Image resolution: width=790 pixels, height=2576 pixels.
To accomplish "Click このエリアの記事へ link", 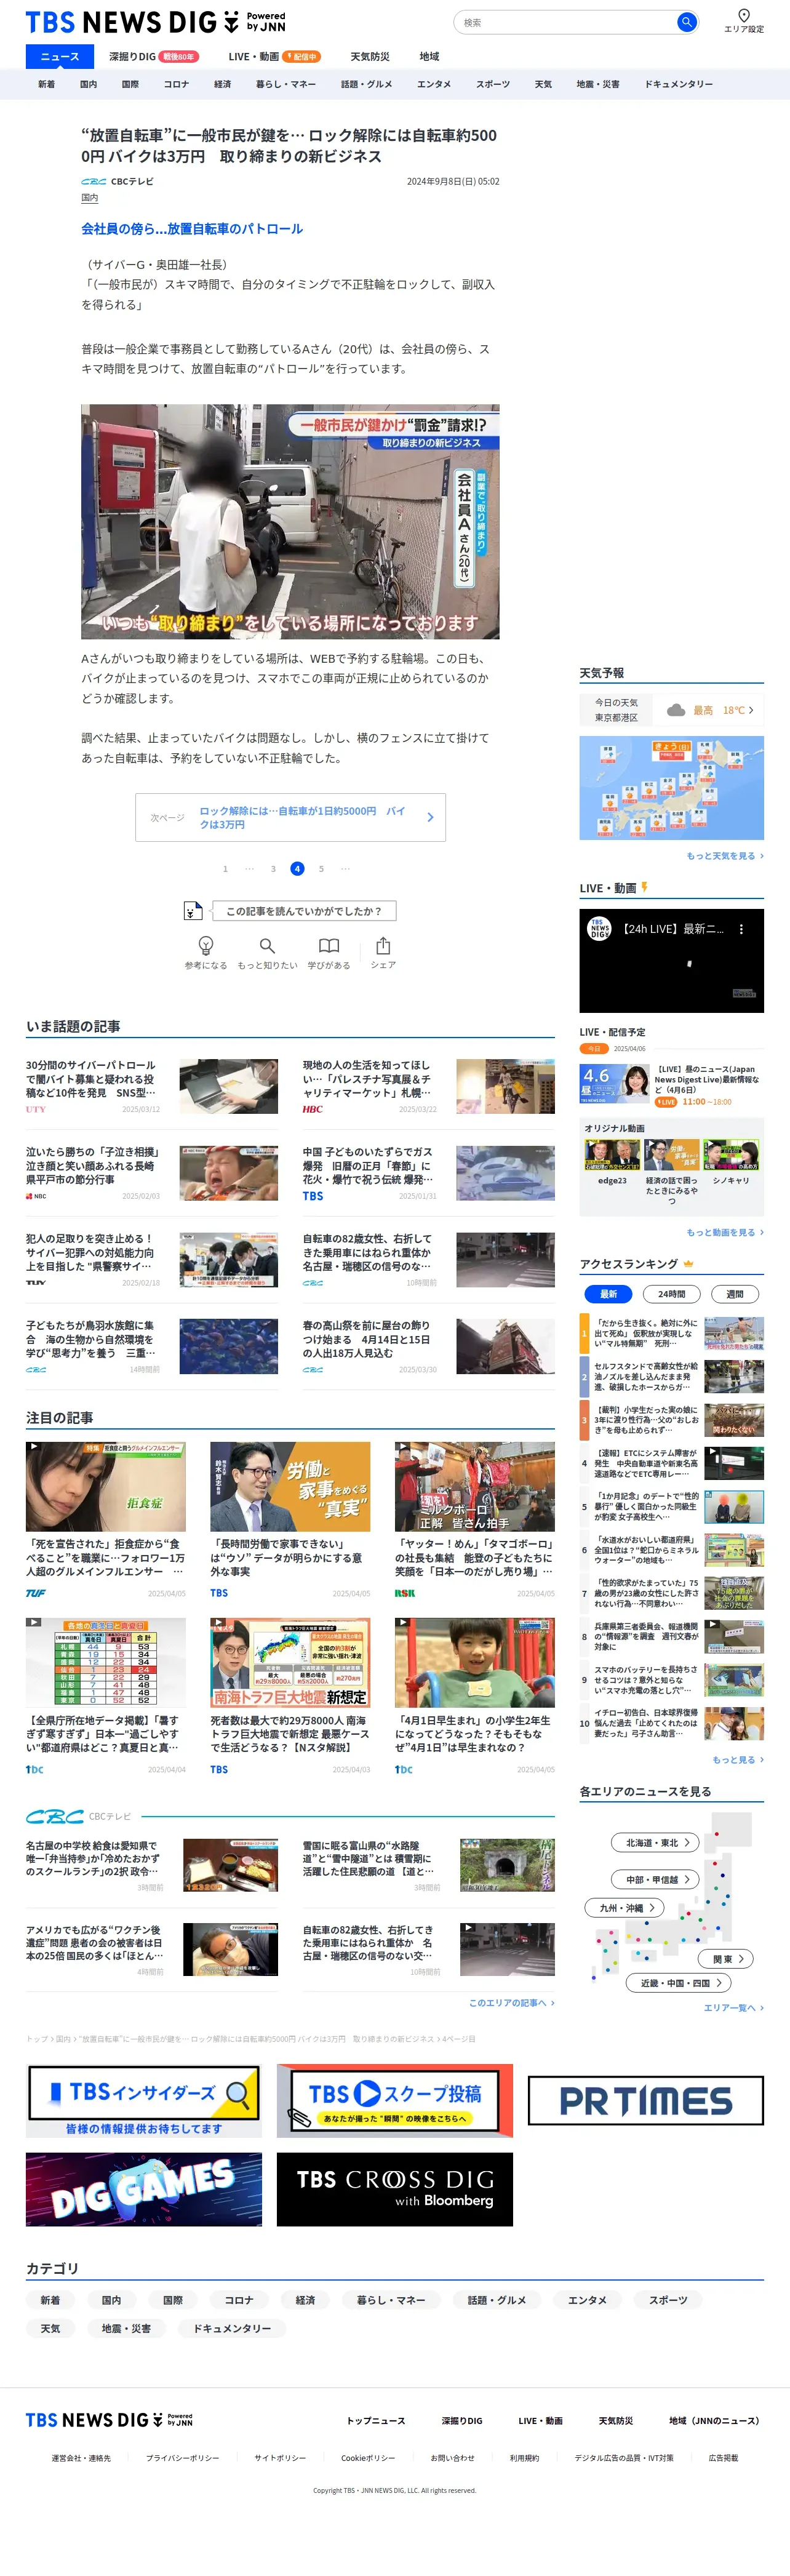I will pyautogui.click(x=512, y=2003).
